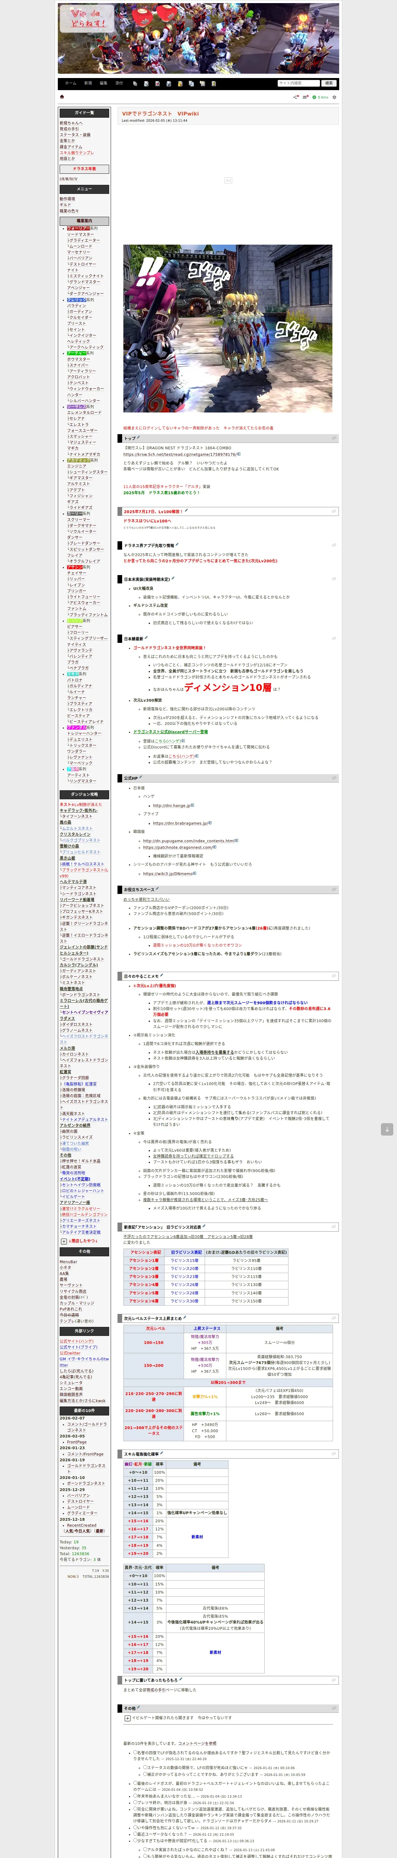Expand the ↓閉店したやつ↓ plus box in sidebar

coord(63,1241)
